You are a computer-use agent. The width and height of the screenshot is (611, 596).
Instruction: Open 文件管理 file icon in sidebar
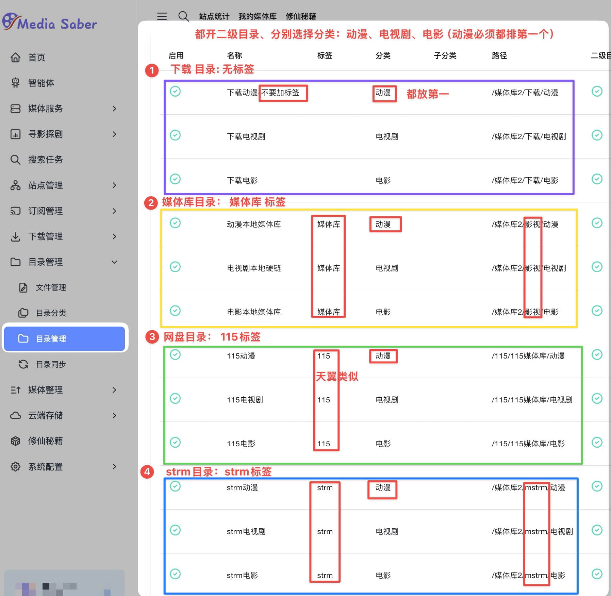tap(23, 287)
